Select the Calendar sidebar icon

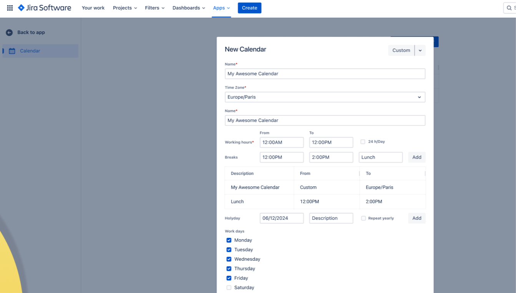(12, 51)
